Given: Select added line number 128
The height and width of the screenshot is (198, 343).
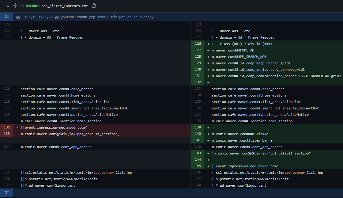Looking at the screenshot, I should [x=198, y=56].
